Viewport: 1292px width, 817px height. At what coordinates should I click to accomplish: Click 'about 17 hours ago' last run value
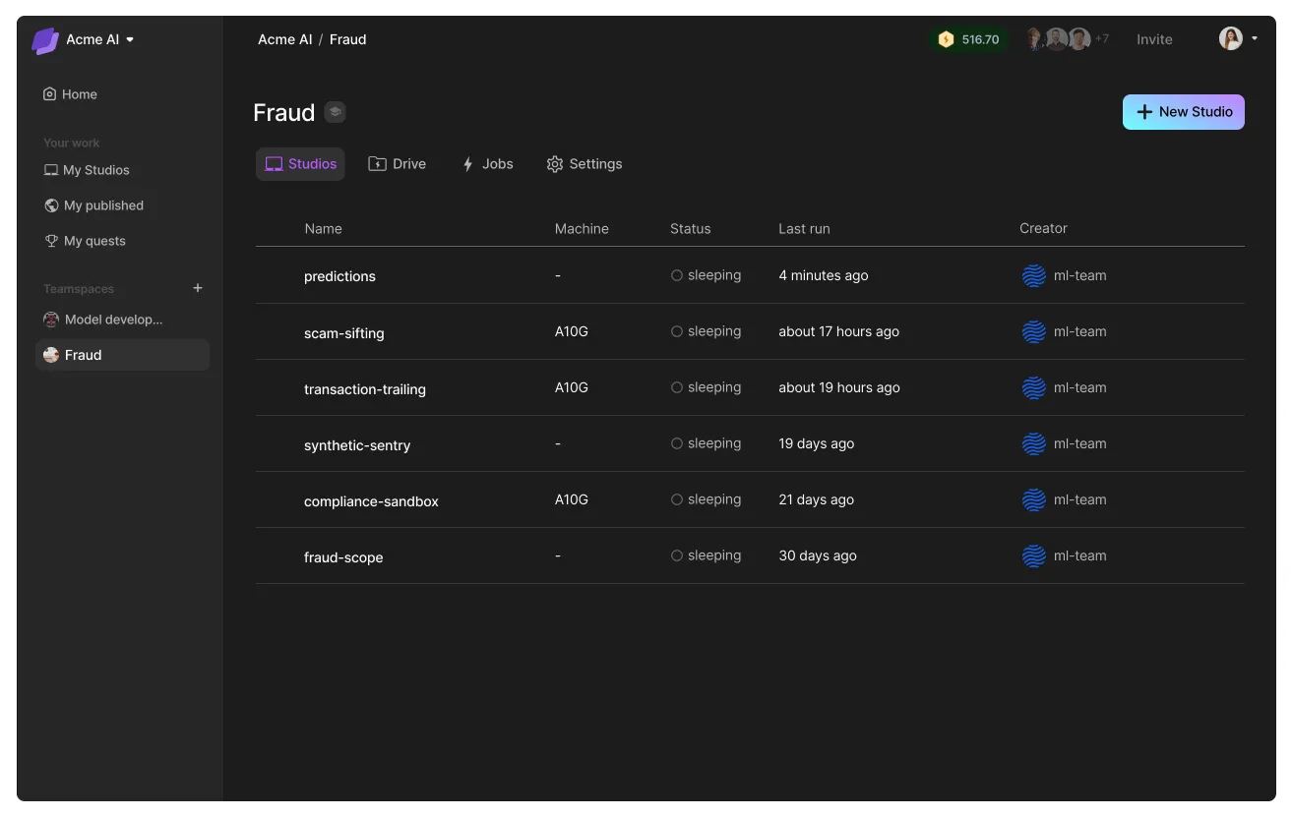point(838,331)
